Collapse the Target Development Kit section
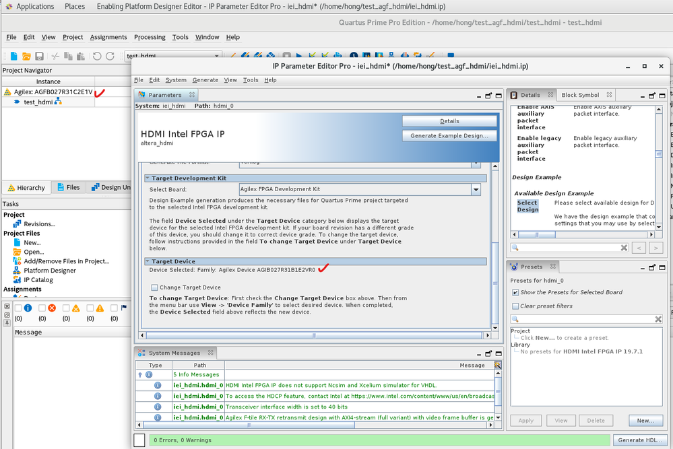 (148, 178)
